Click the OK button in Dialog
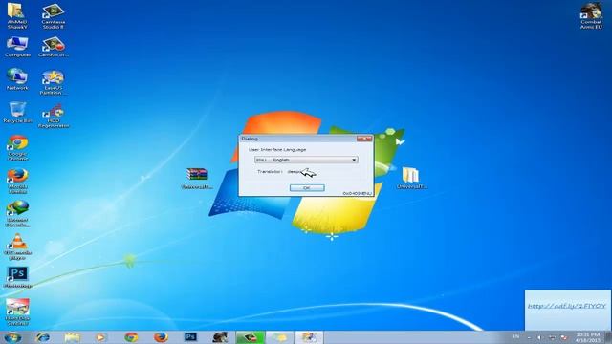This screenshot has width=612, height=344. [307, 188]
